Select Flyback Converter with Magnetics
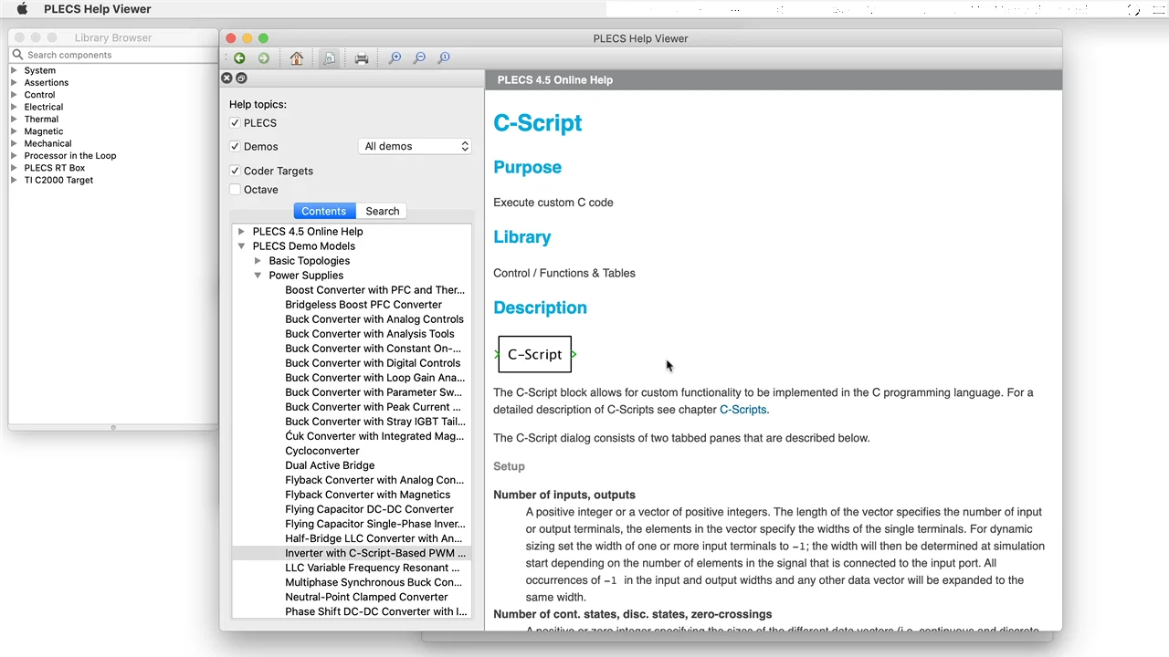This screenshot has width=1169, height=657. pyautogui.click(x=368, y=495)
